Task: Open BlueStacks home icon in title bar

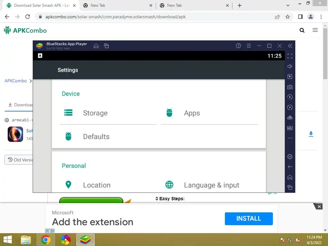Action: [x=96, y=46]
